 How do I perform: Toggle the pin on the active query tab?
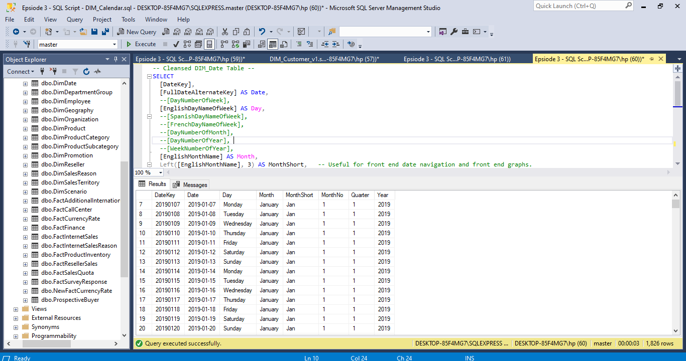651,59
